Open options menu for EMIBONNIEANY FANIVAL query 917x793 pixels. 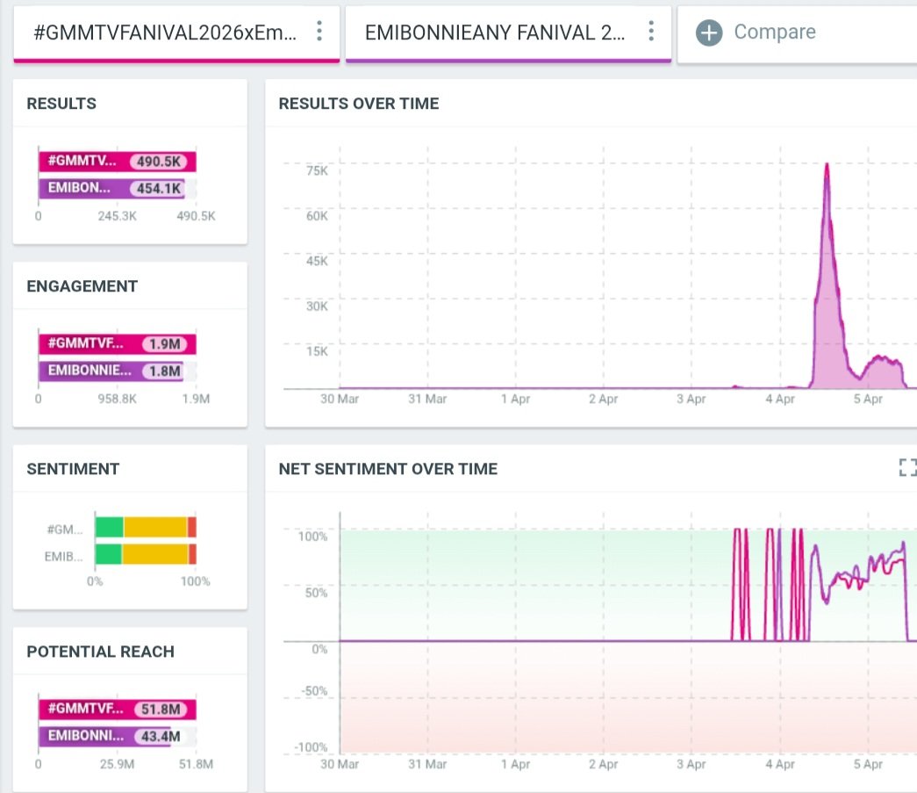point(651,31)
